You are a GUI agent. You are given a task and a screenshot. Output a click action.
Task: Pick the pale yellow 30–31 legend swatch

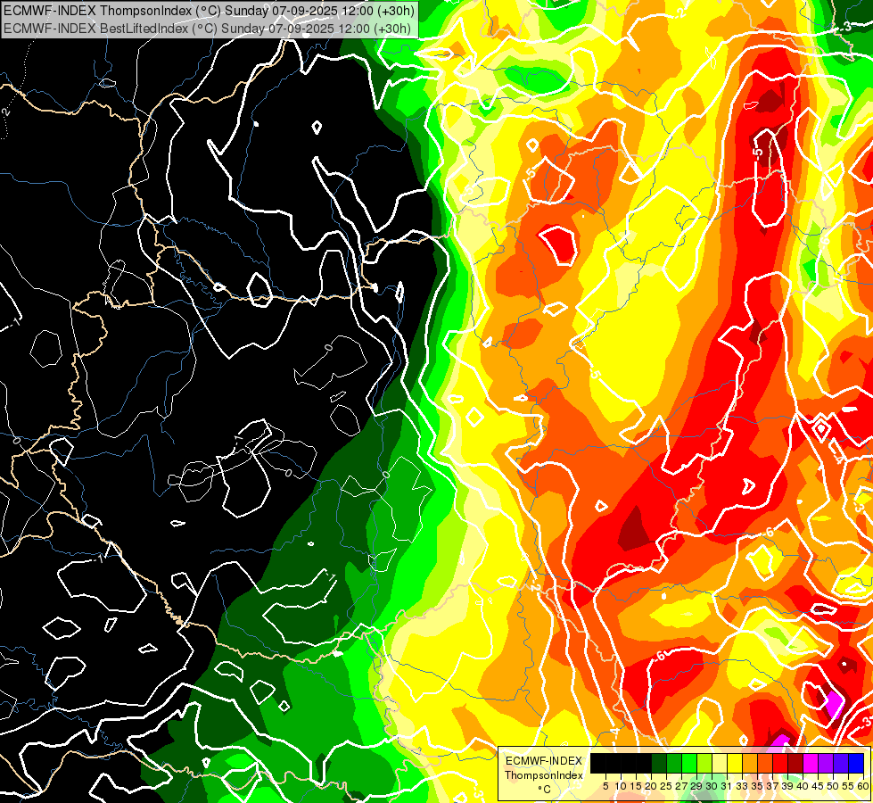[x=720, y=763]
